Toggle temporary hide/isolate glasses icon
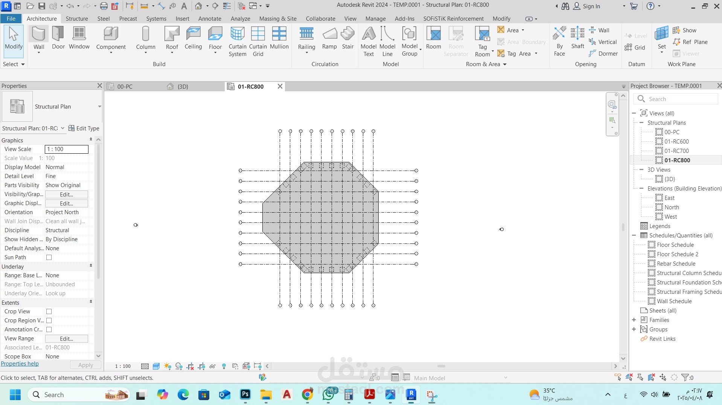 [213, 366]
